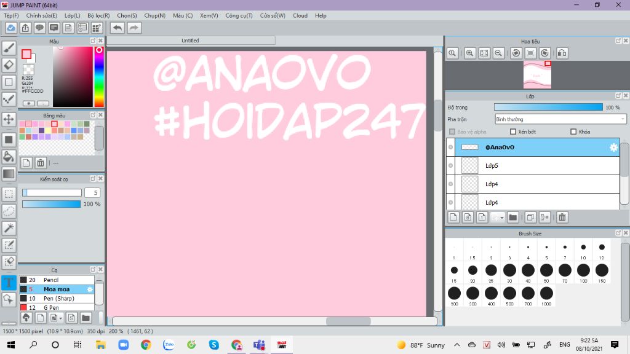Screen dimensions: 630x354
Task: Open File Explorer from taskbar
Action: click(x=100, y=345)
